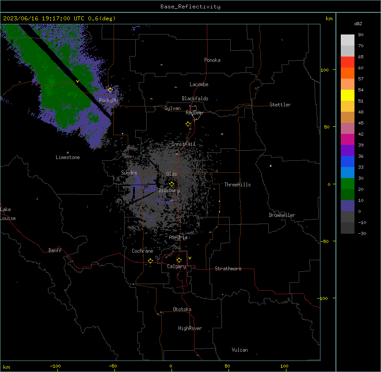The width and height of the screenshot is (381, 372).
Task: Click the 100 tick on bottom axis
Action: [x=285, y=366]
